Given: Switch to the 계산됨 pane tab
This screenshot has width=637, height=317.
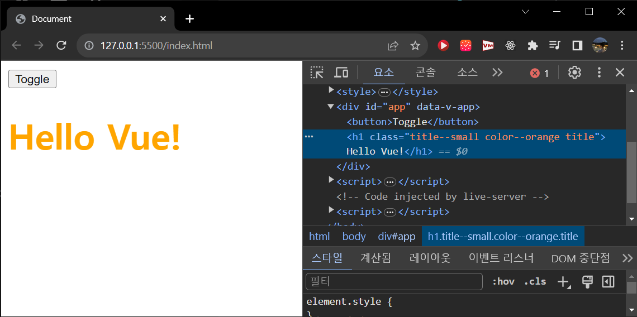Looking at the screenshot, I should 375,258.
